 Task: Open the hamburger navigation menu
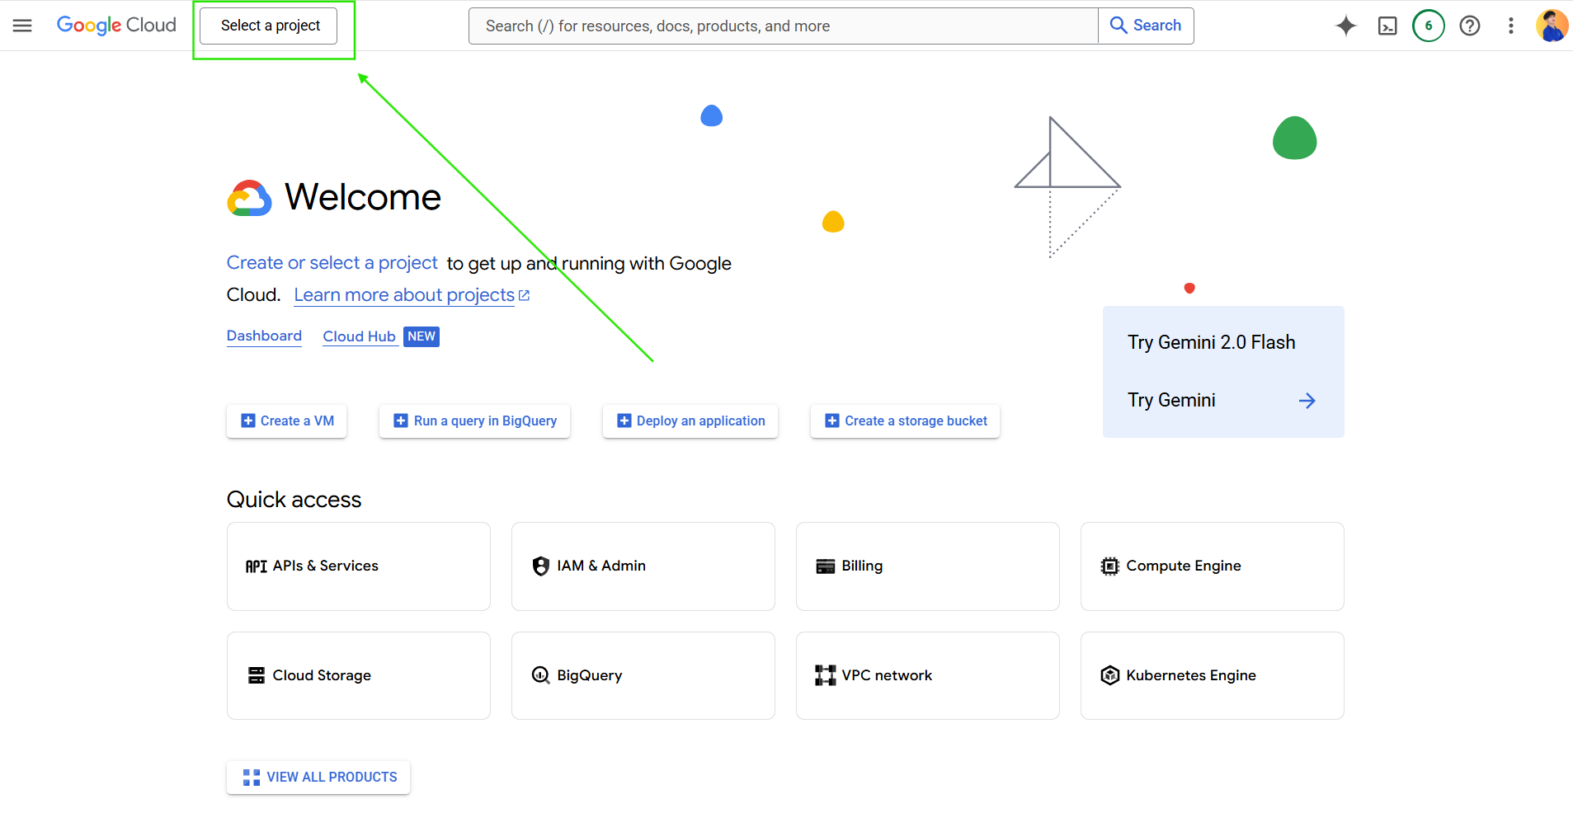pyautogui.click(x=22, y=26)
